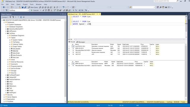Screen dimensions: 190x107
Task: Select the dbo.User table
Action: (x=16, y=57)
